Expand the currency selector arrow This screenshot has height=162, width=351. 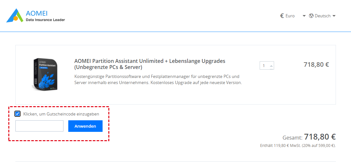(x=304, y=16)
